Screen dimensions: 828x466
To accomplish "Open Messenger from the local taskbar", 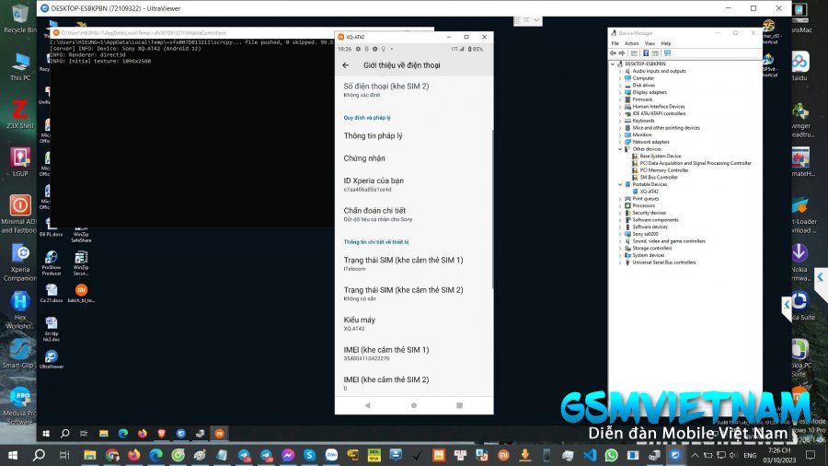I will [x=288, y=455].
